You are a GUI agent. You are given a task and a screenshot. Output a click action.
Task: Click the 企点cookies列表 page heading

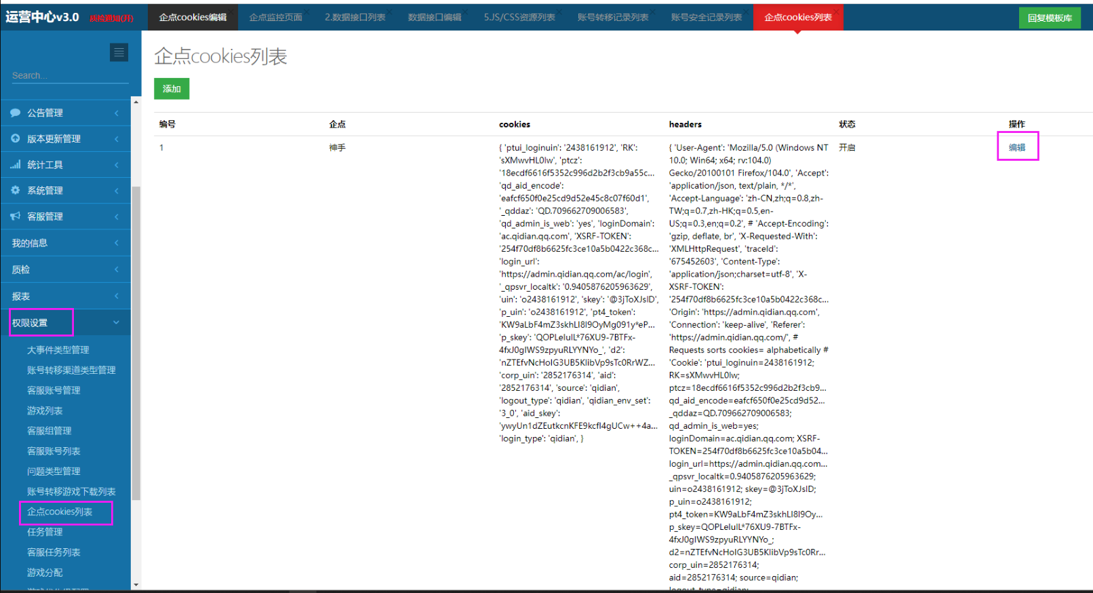coord(220,56)
